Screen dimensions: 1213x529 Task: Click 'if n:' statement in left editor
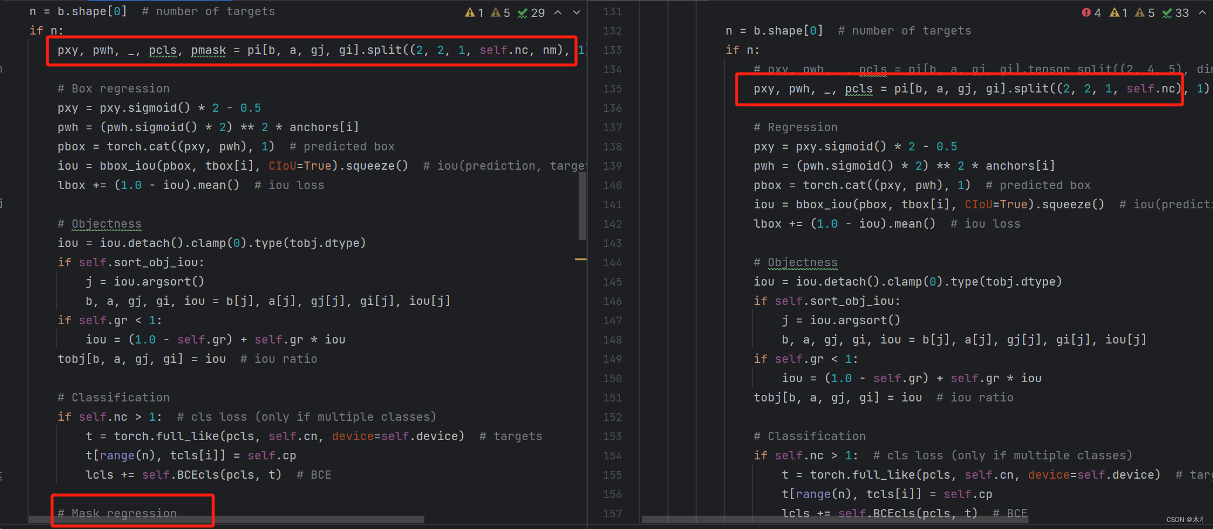46,30
